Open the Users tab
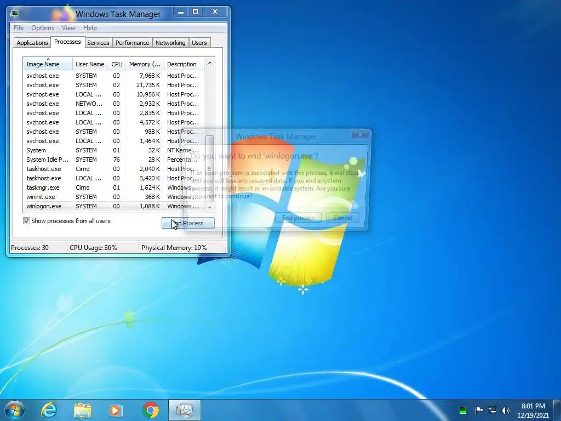 pos(199,43)
